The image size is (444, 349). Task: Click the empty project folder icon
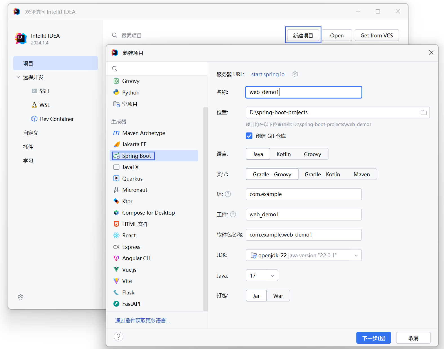click(116, 104)
